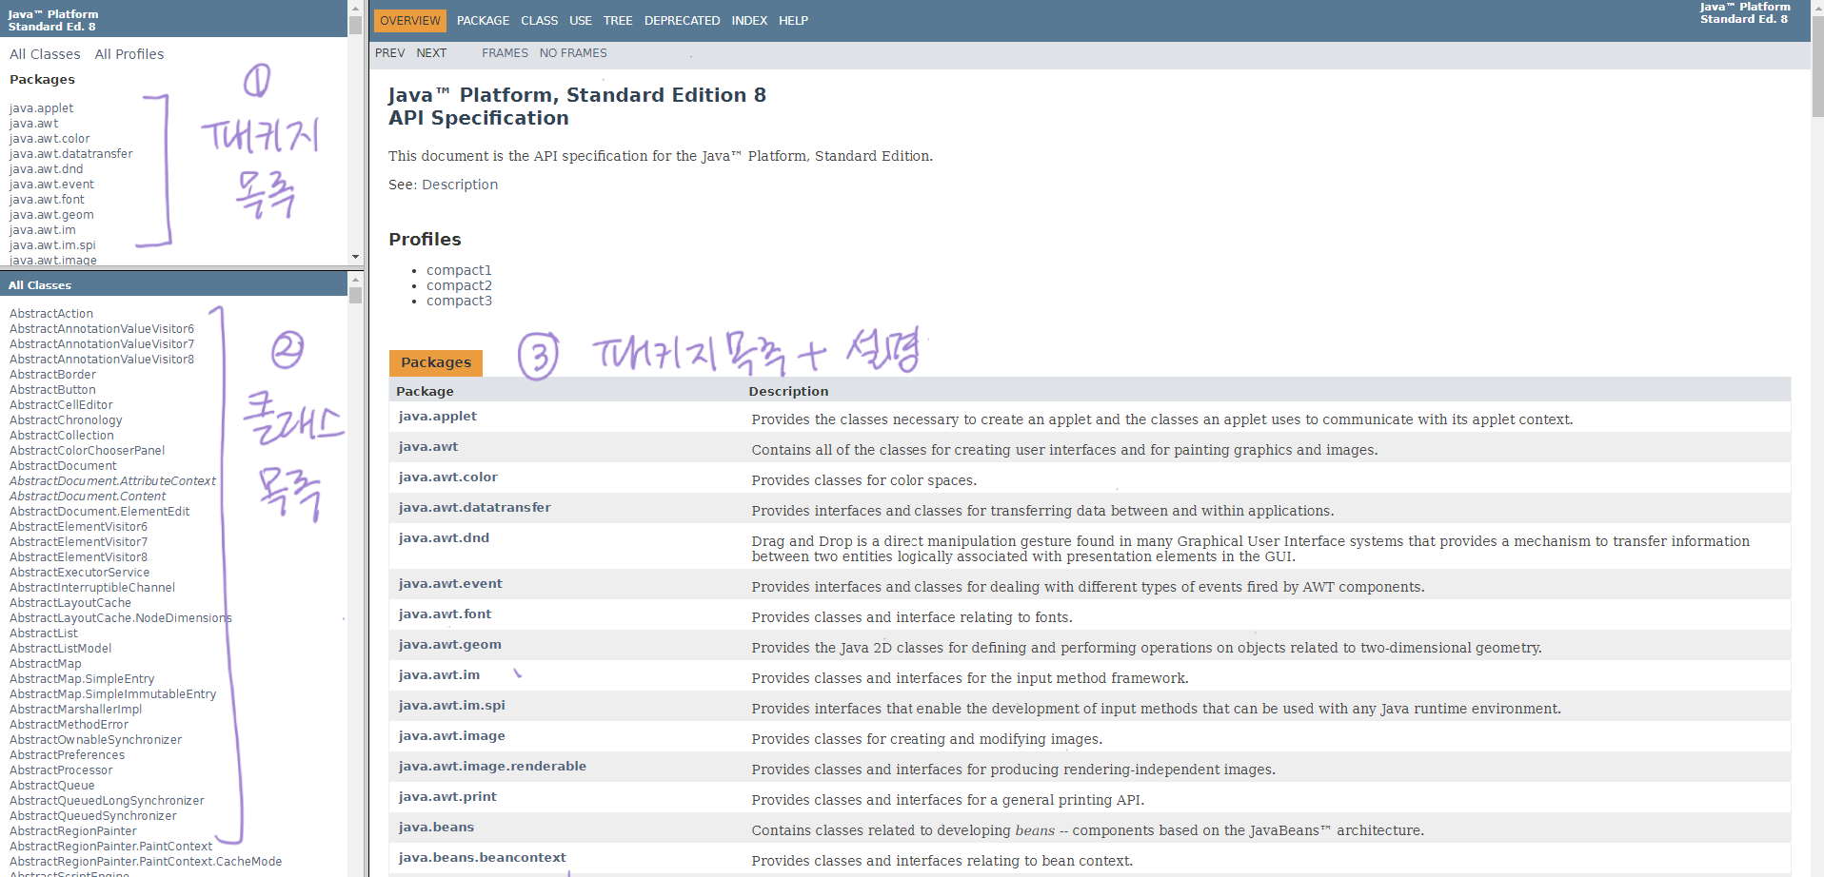Open java.awt.datatransfer in the package table
The height and width of the screenshot is (877, 1824).
point(475,508)
